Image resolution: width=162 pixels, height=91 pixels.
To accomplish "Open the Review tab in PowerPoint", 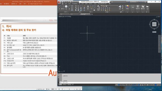I will [20, 4].
